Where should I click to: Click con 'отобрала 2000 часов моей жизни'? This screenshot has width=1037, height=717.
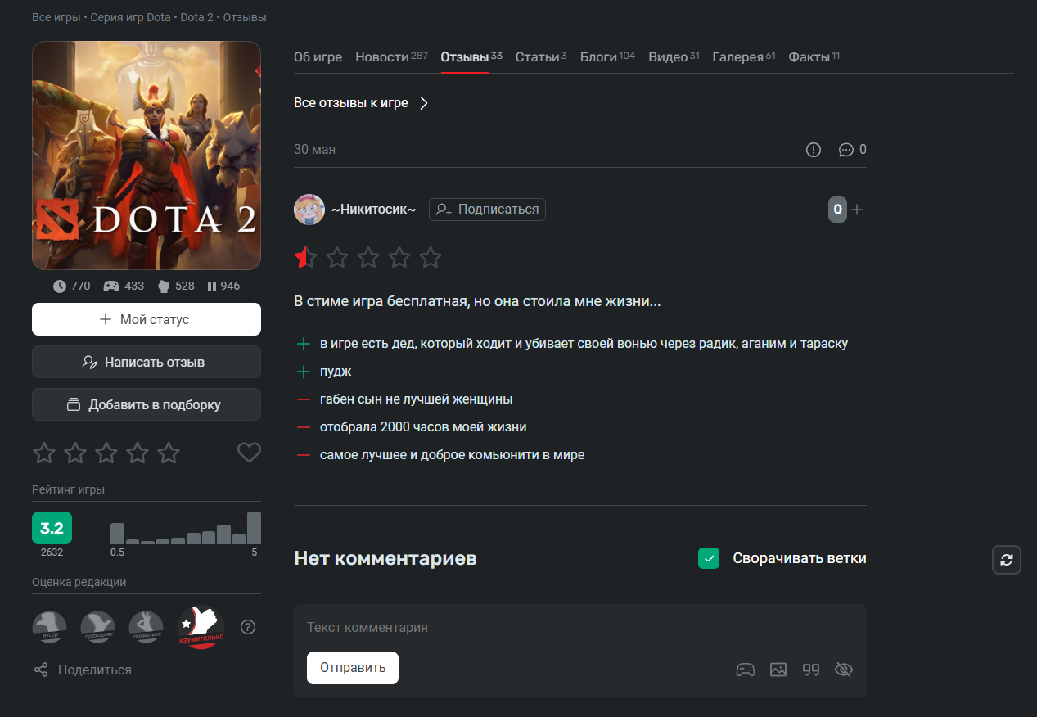tap(423, 426)
